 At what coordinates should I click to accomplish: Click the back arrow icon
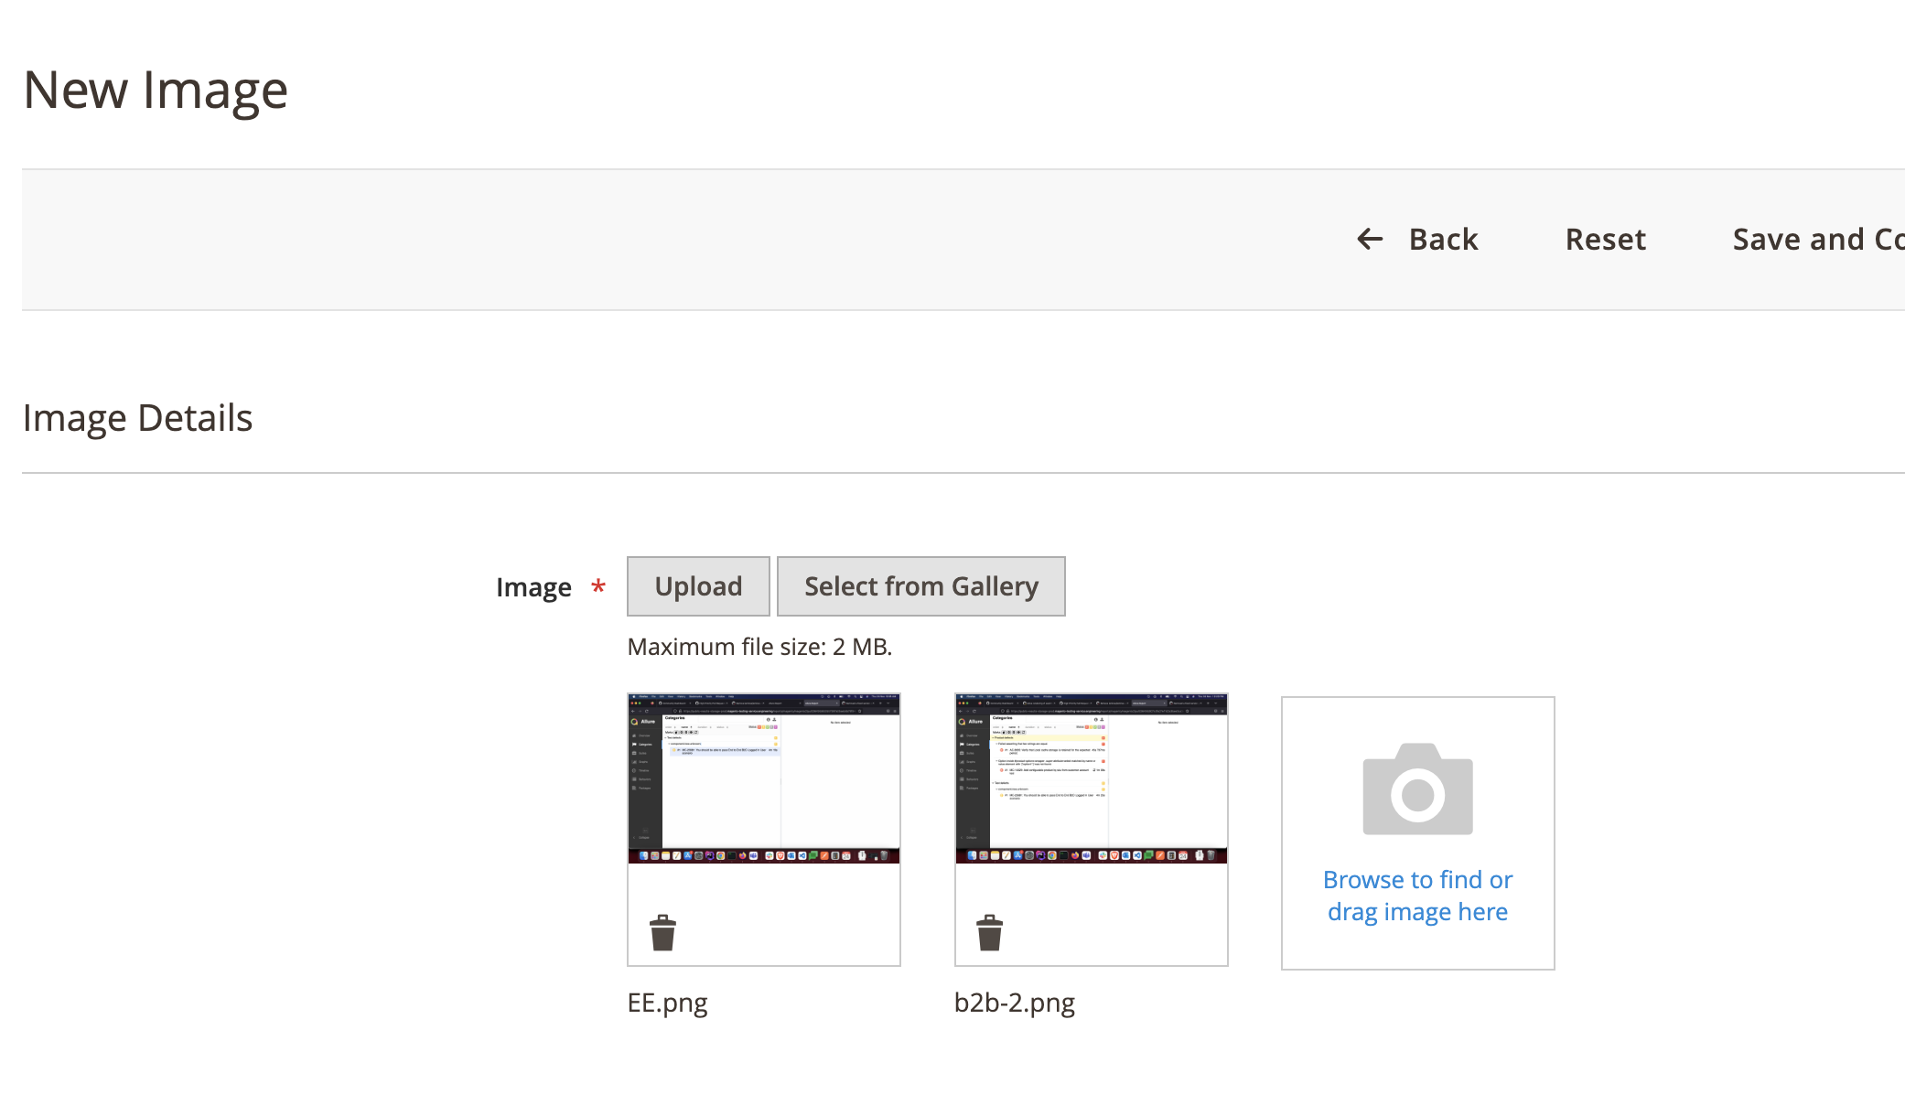(x=1370, y=240)
